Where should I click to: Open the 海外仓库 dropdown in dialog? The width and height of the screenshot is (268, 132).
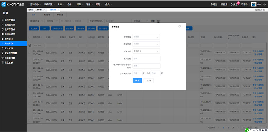point(146,36)
